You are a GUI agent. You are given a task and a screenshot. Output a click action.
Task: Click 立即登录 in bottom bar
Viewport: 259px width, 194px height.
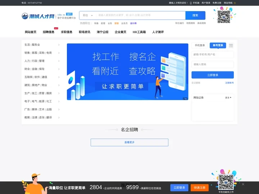tap(179, 188)
